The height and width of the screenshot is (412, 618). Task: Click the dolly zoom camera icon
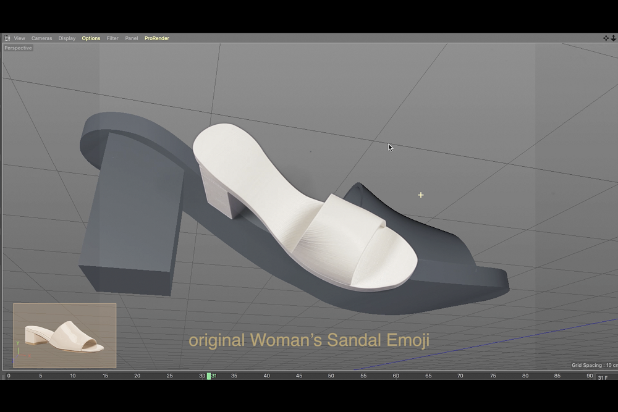coord(614,38)
